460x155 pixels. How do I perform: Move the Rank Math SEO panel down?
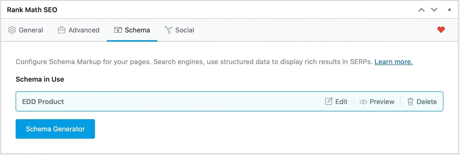[434, 10]
